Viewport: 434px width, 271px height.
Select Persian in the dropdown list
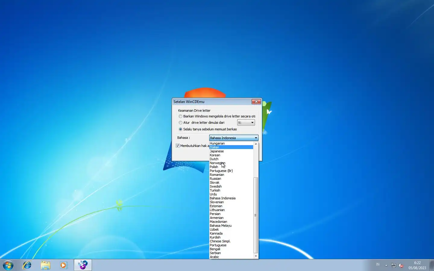click(231, 214)
